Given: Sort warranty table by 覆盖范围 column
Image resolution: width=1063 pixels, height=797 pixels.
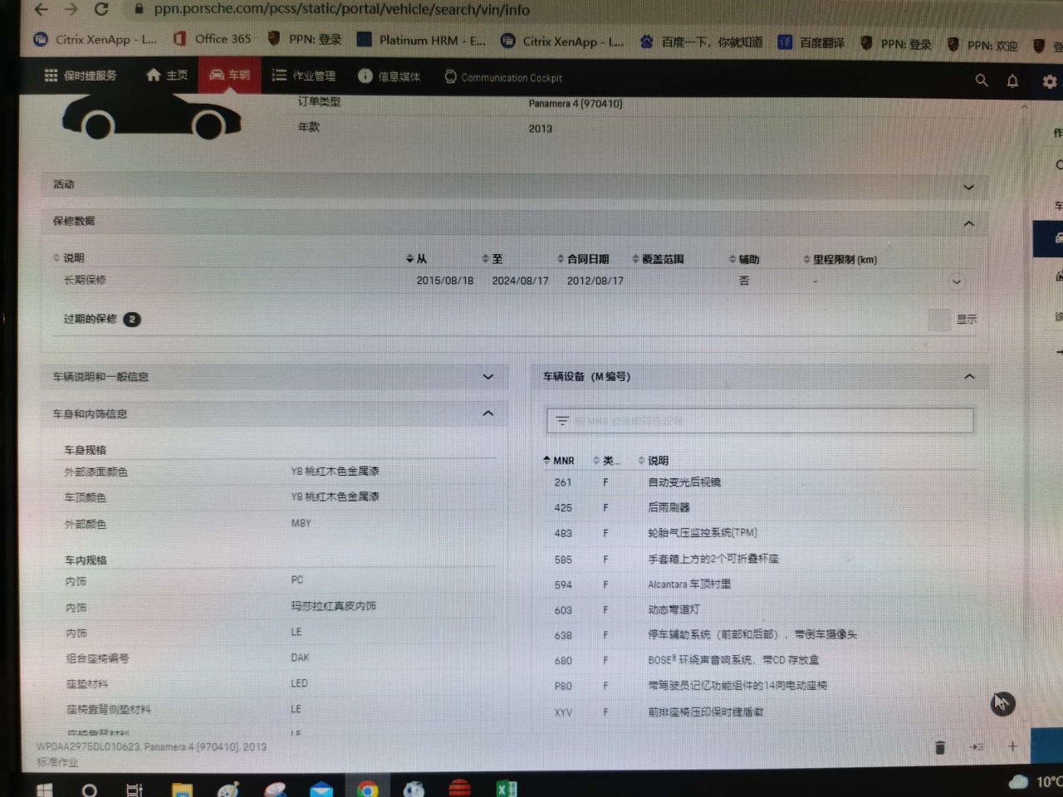Looking at the screenshot, I should click(659, 259).
